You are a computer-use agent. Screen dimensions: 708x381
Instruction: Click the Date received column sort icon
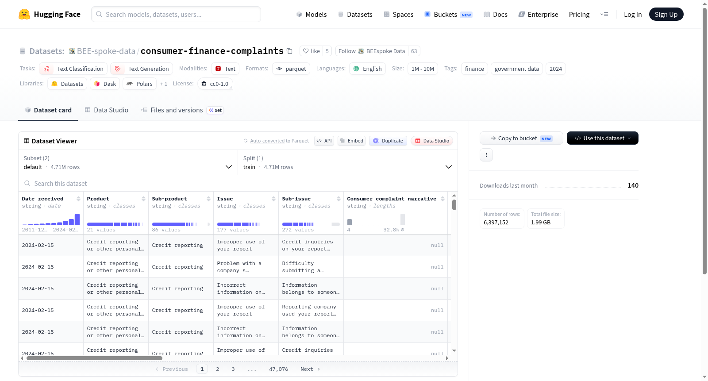(x=78, y=199)
